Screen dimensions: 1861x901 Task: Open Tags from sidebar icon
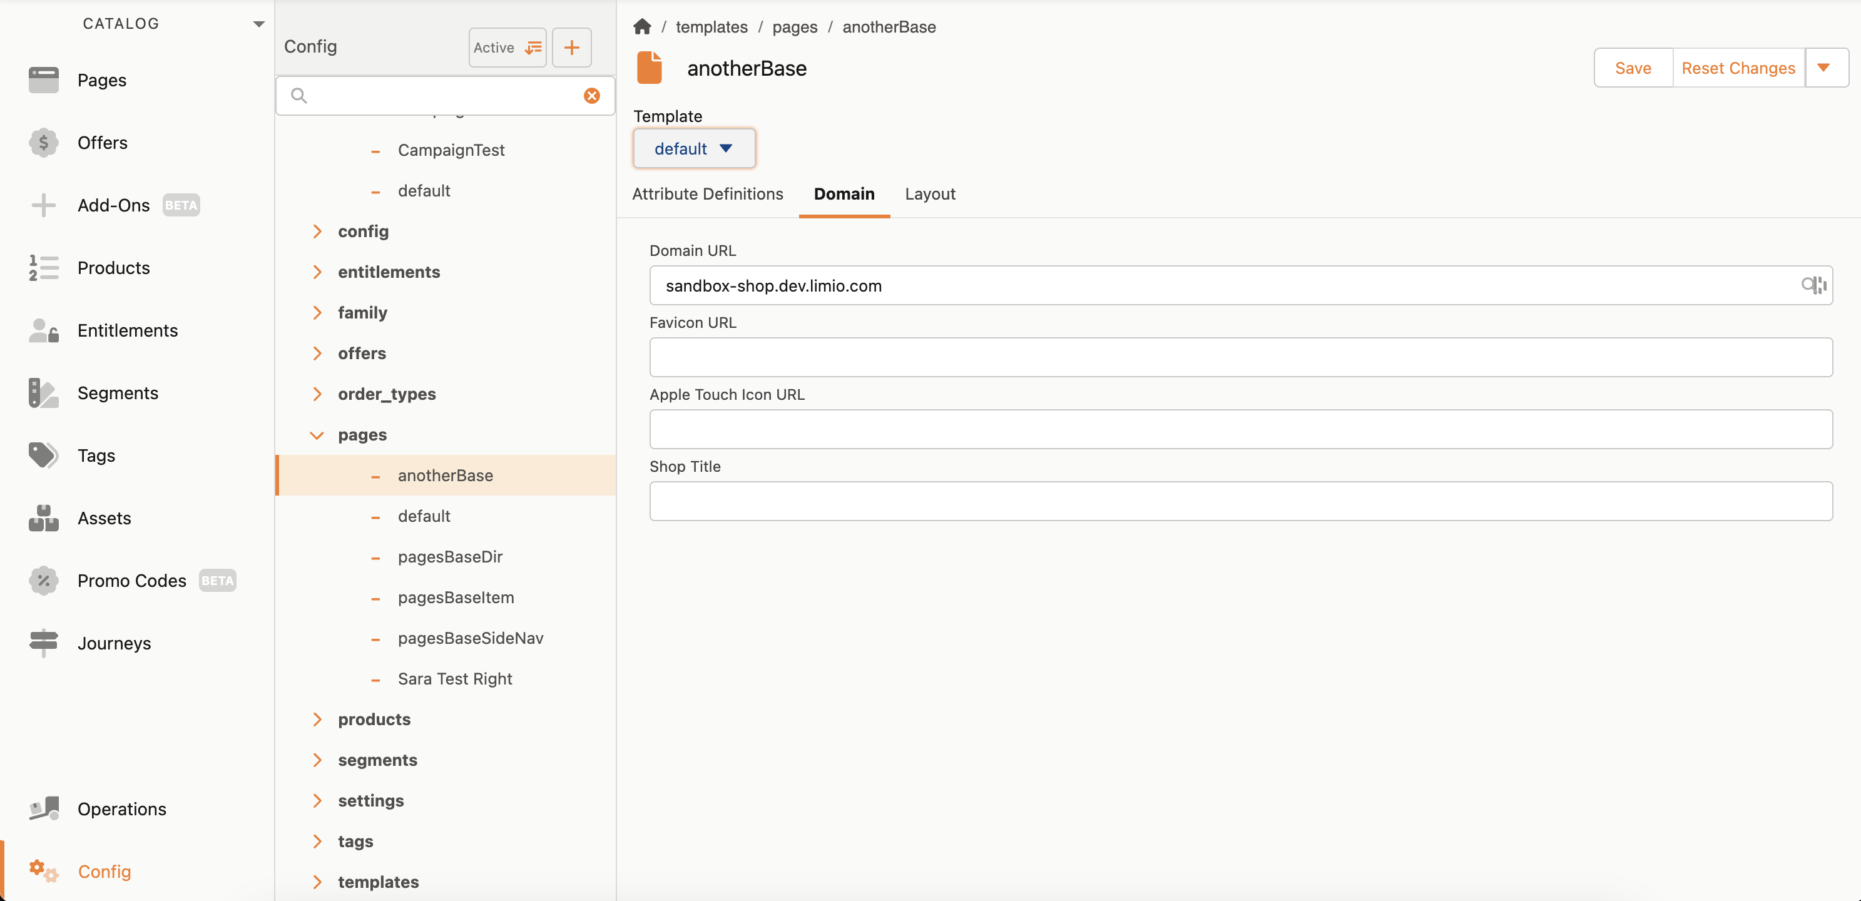pyautogui.click(x=43, y=456)
